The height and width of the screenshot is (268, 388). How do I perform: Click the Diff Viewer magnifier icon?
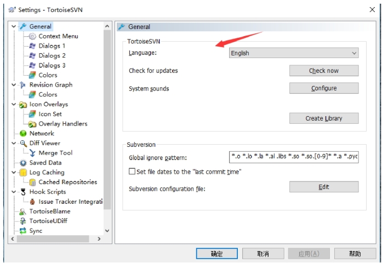[x=23, y=143]
